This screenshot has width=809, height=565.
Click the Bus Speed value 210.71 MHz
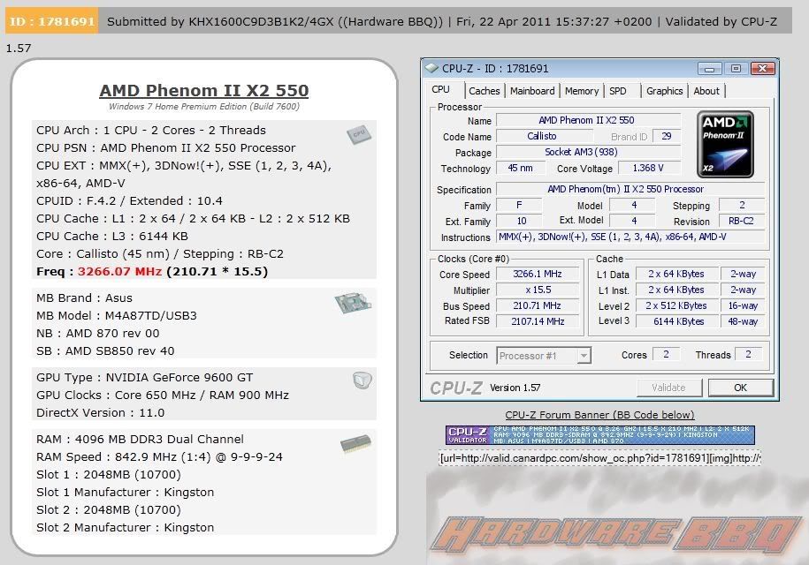[x=537, y=305]
